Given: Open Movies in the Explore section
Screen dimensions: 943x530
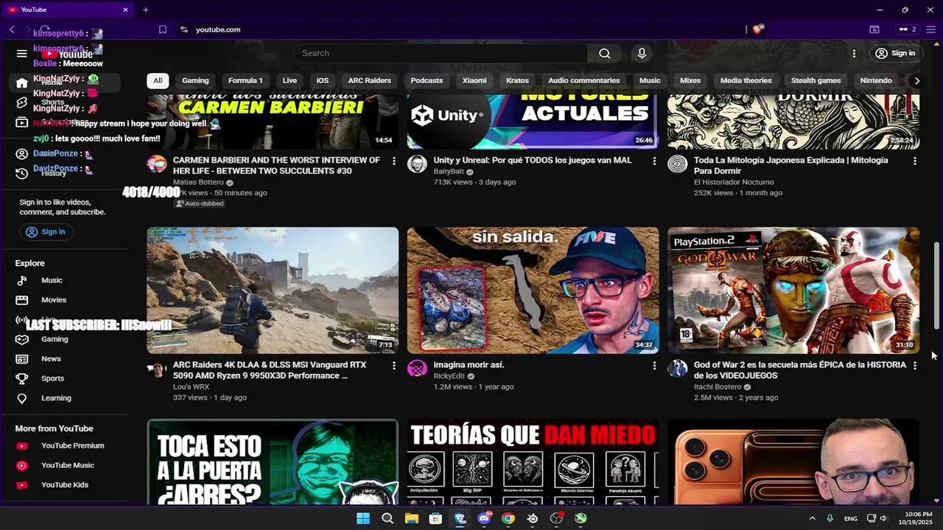Looking at the screenshot, I should coord(54,300).
